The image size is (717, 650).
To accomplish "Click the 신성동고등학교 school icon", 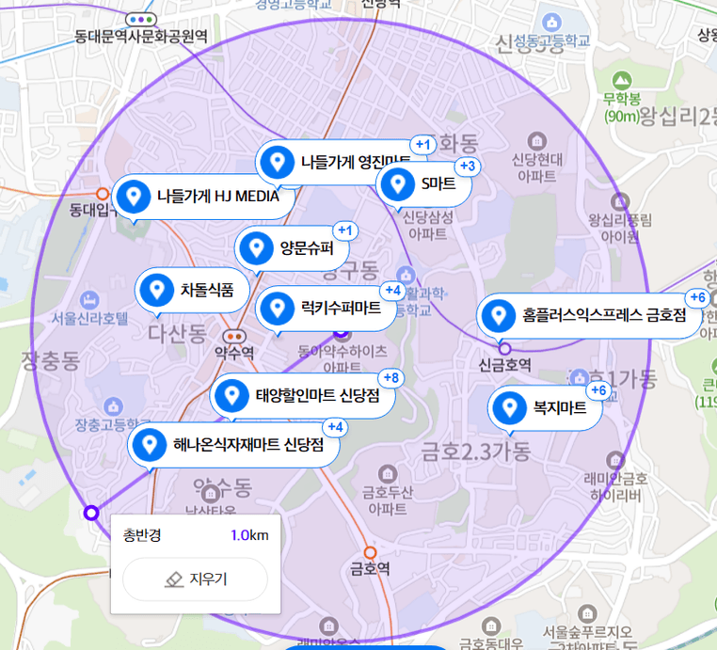I will tap(551, 22).
